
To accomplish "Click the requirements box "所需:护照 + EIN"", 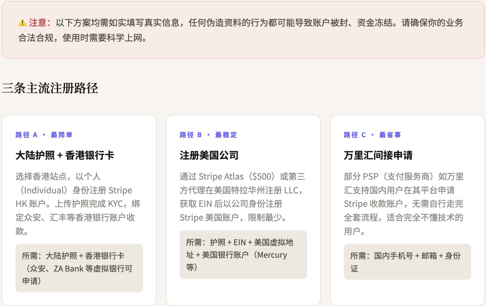I will click(x=243, y=254).
